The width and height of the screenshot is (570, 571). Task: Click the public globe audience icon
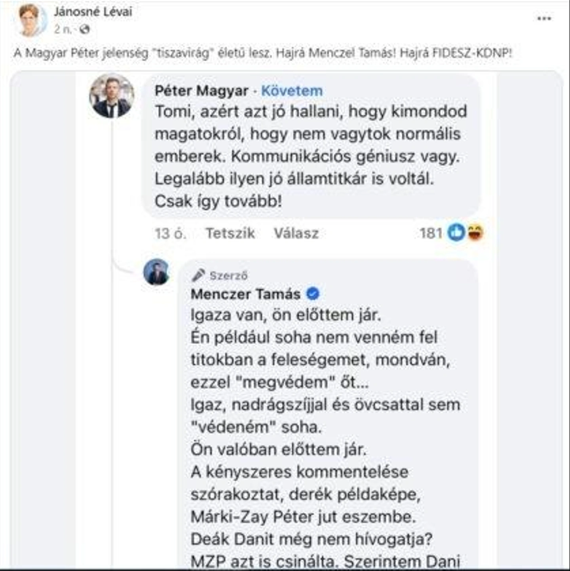[x=84, y=29]
